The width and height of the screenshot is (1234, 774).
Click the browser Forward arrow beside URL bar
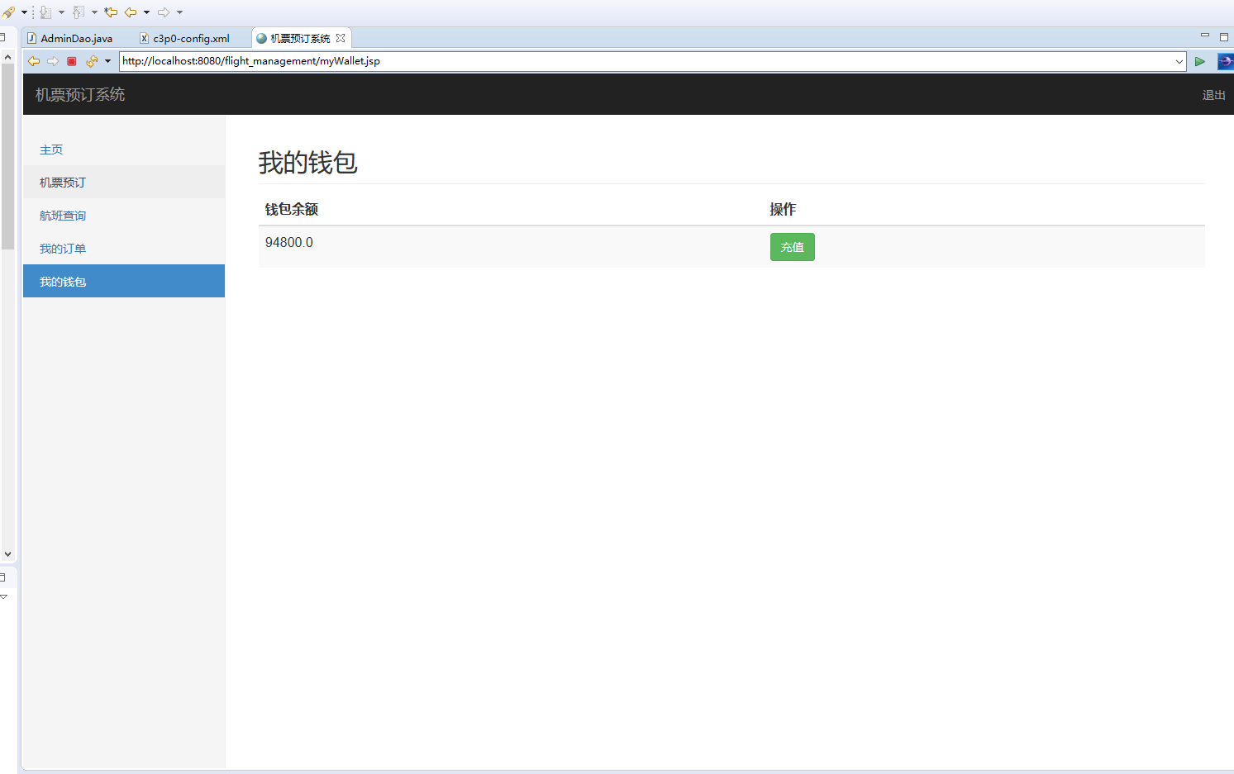[x=53, y=61]
